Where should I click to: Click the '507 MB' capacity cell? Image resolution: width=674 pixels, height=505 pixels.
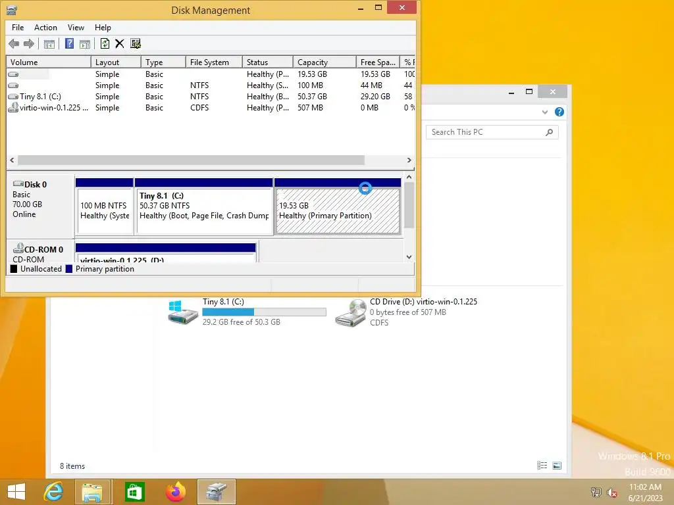pos(310,108)
